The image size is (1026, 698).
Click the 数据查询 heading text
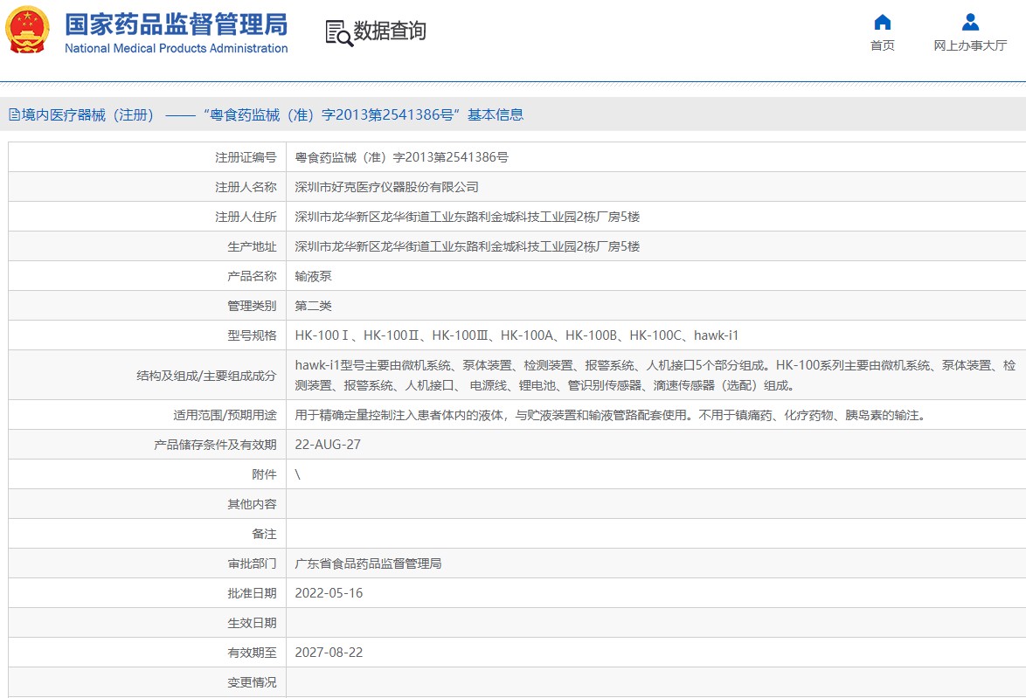tap(390, 31)
